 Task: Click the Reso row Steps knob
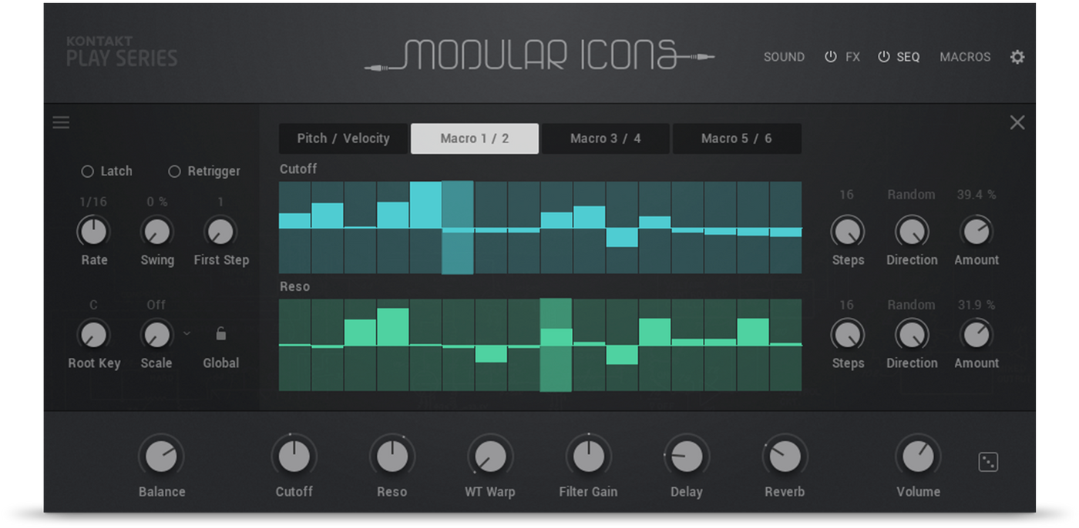point(847,334)
